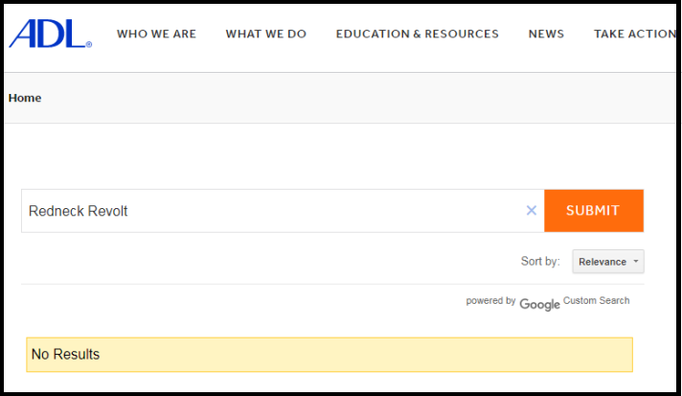Click the orange SUBMIT button

[x=594, y=211]
